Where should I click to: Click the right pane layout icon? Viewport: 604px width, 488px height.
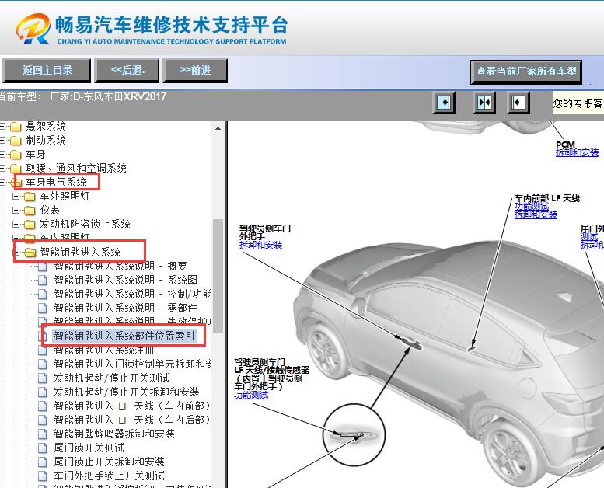[518, 103]
